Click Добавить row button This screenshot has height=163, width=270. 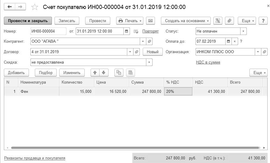pos(16,73)
